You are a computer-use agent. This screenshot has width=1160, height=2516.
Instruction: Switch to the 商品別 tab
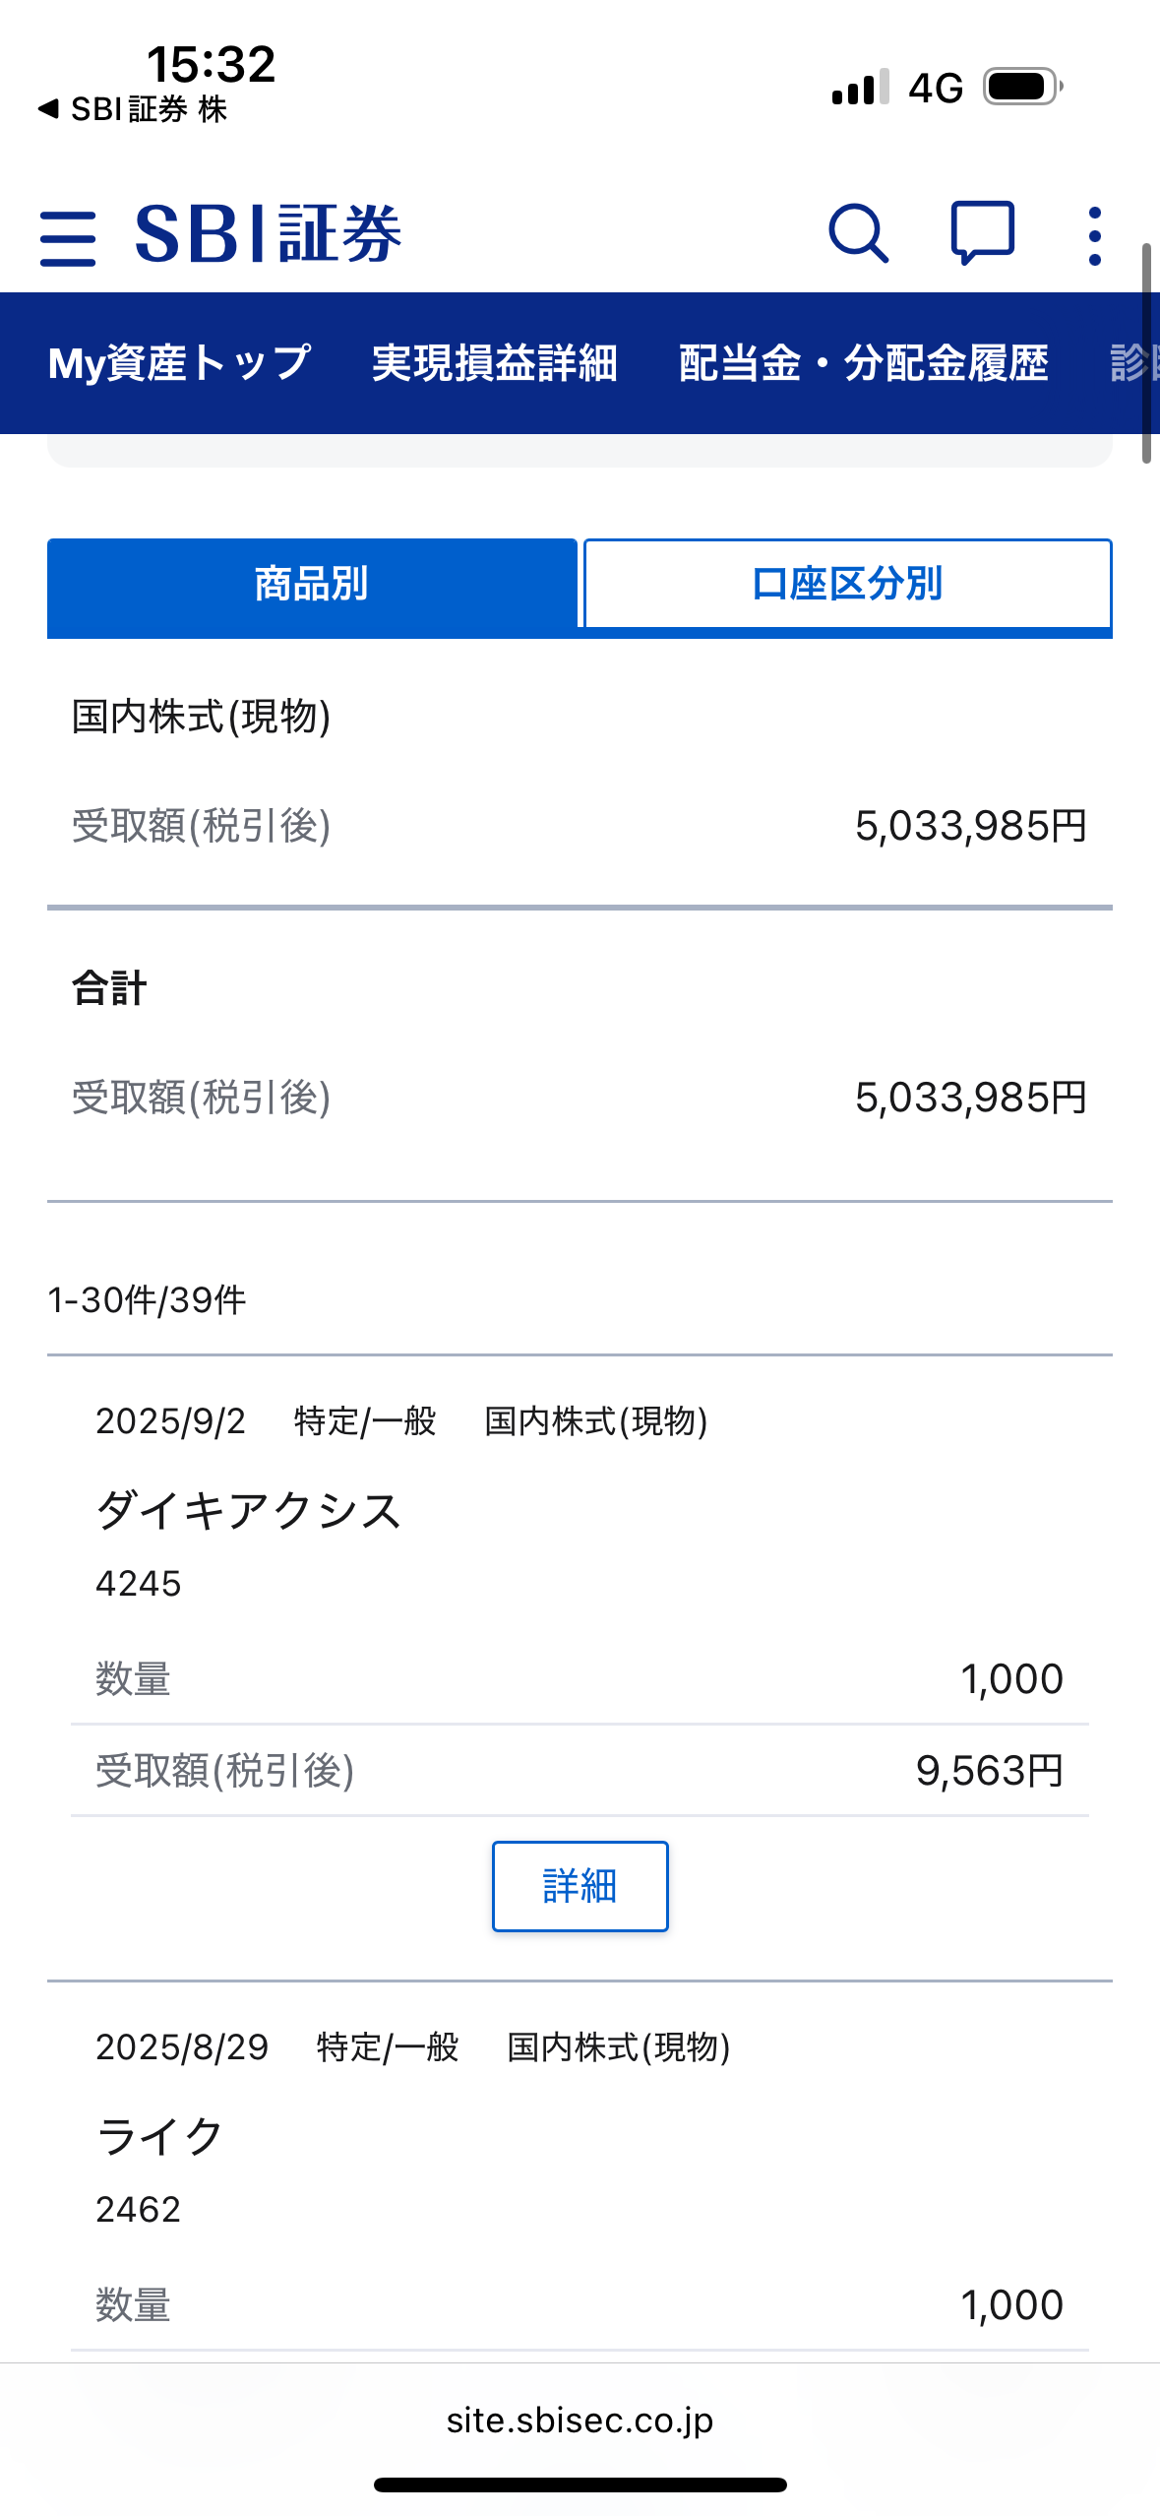pyautogui.click(x=312, y=585)
